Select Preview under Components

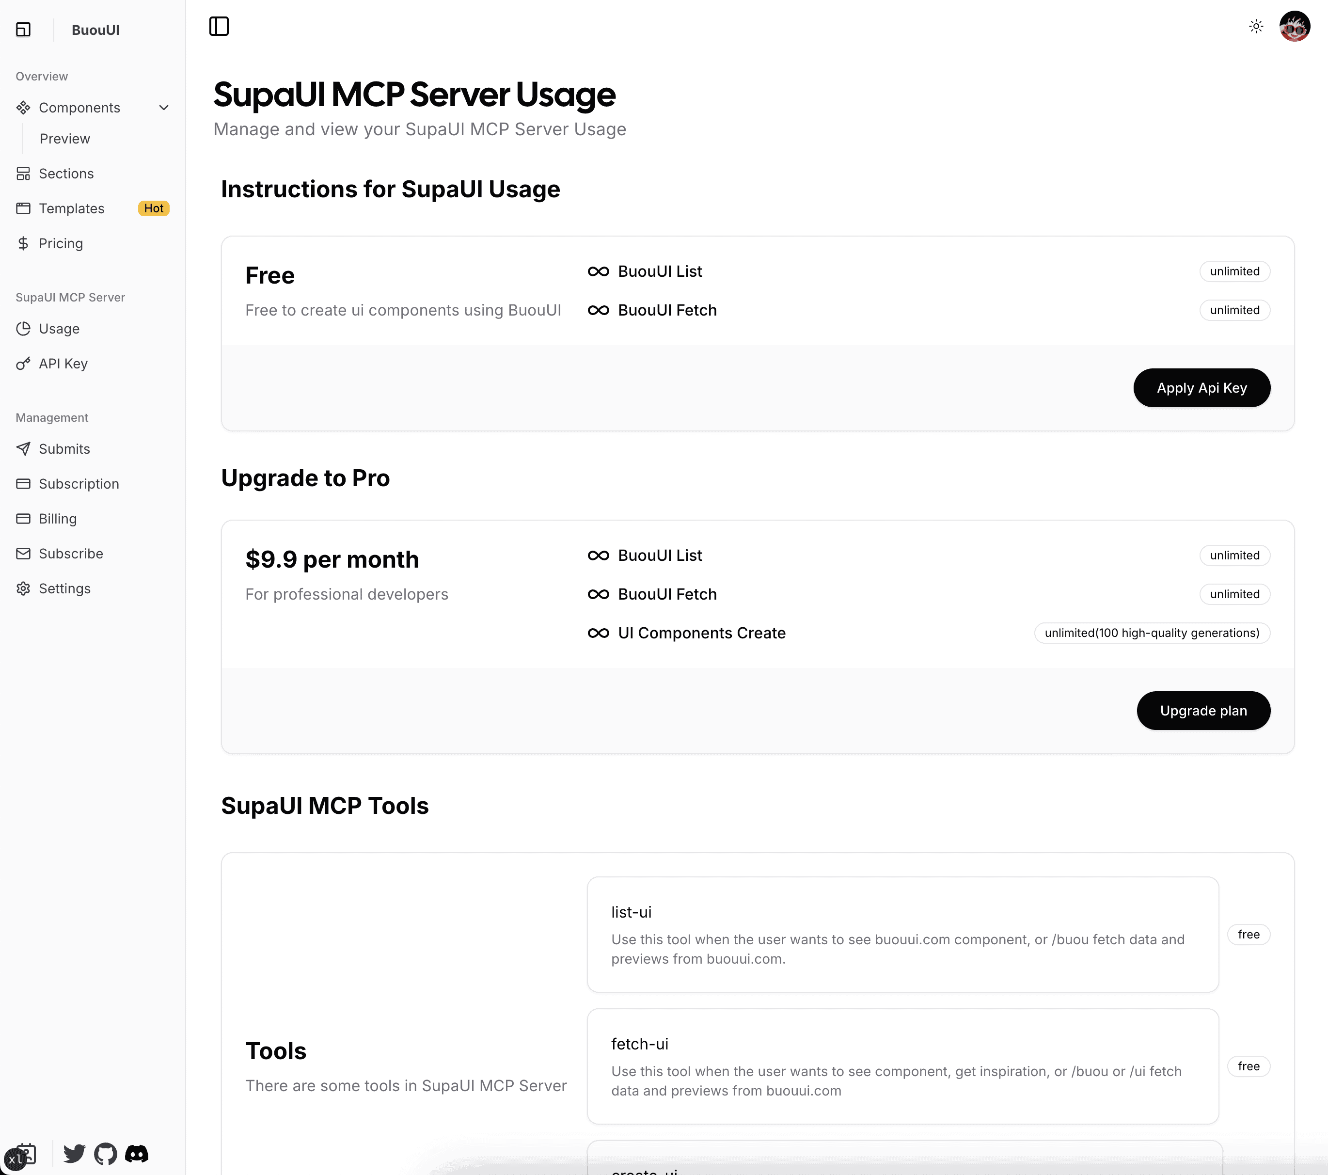[64, 139]
